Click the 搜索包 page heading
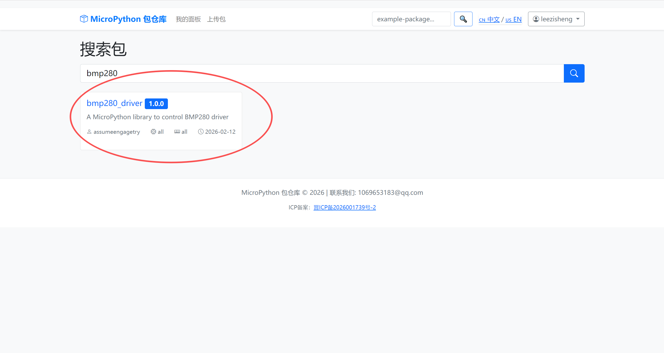Image resolution: width=664 pixels, height=353 pixels. point(103,49)
